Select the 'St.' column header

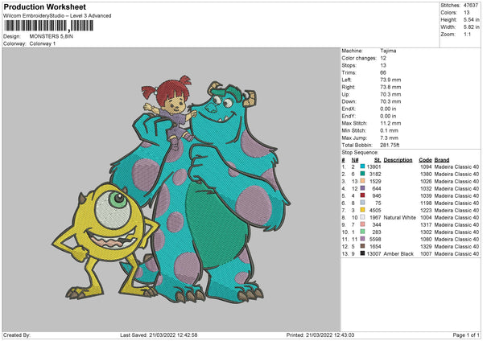(x=378, y=160)
